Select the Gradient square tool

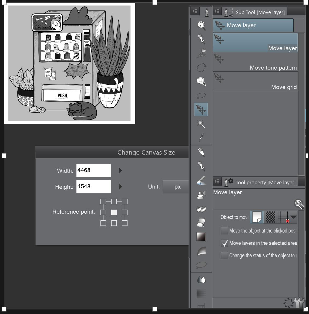[x=201, y=237]
